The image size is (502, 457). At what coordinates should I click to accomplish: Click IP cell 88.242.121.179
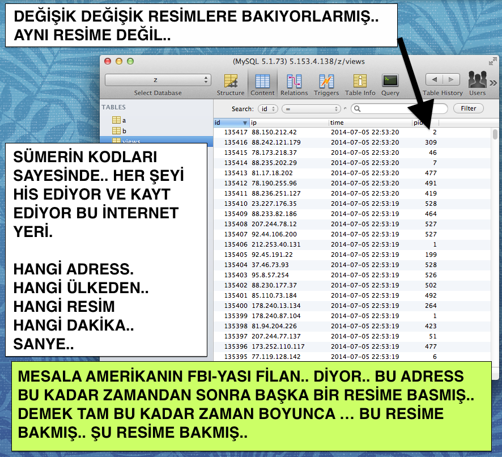(276, 142)
